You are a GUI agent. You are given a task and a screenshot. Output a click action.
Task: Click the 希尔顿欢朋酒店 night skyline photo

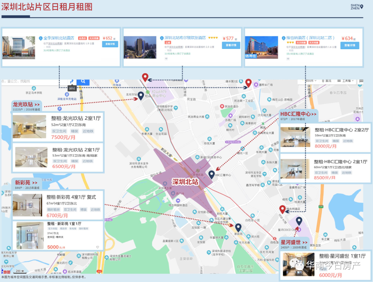click(x=140, y=47)
